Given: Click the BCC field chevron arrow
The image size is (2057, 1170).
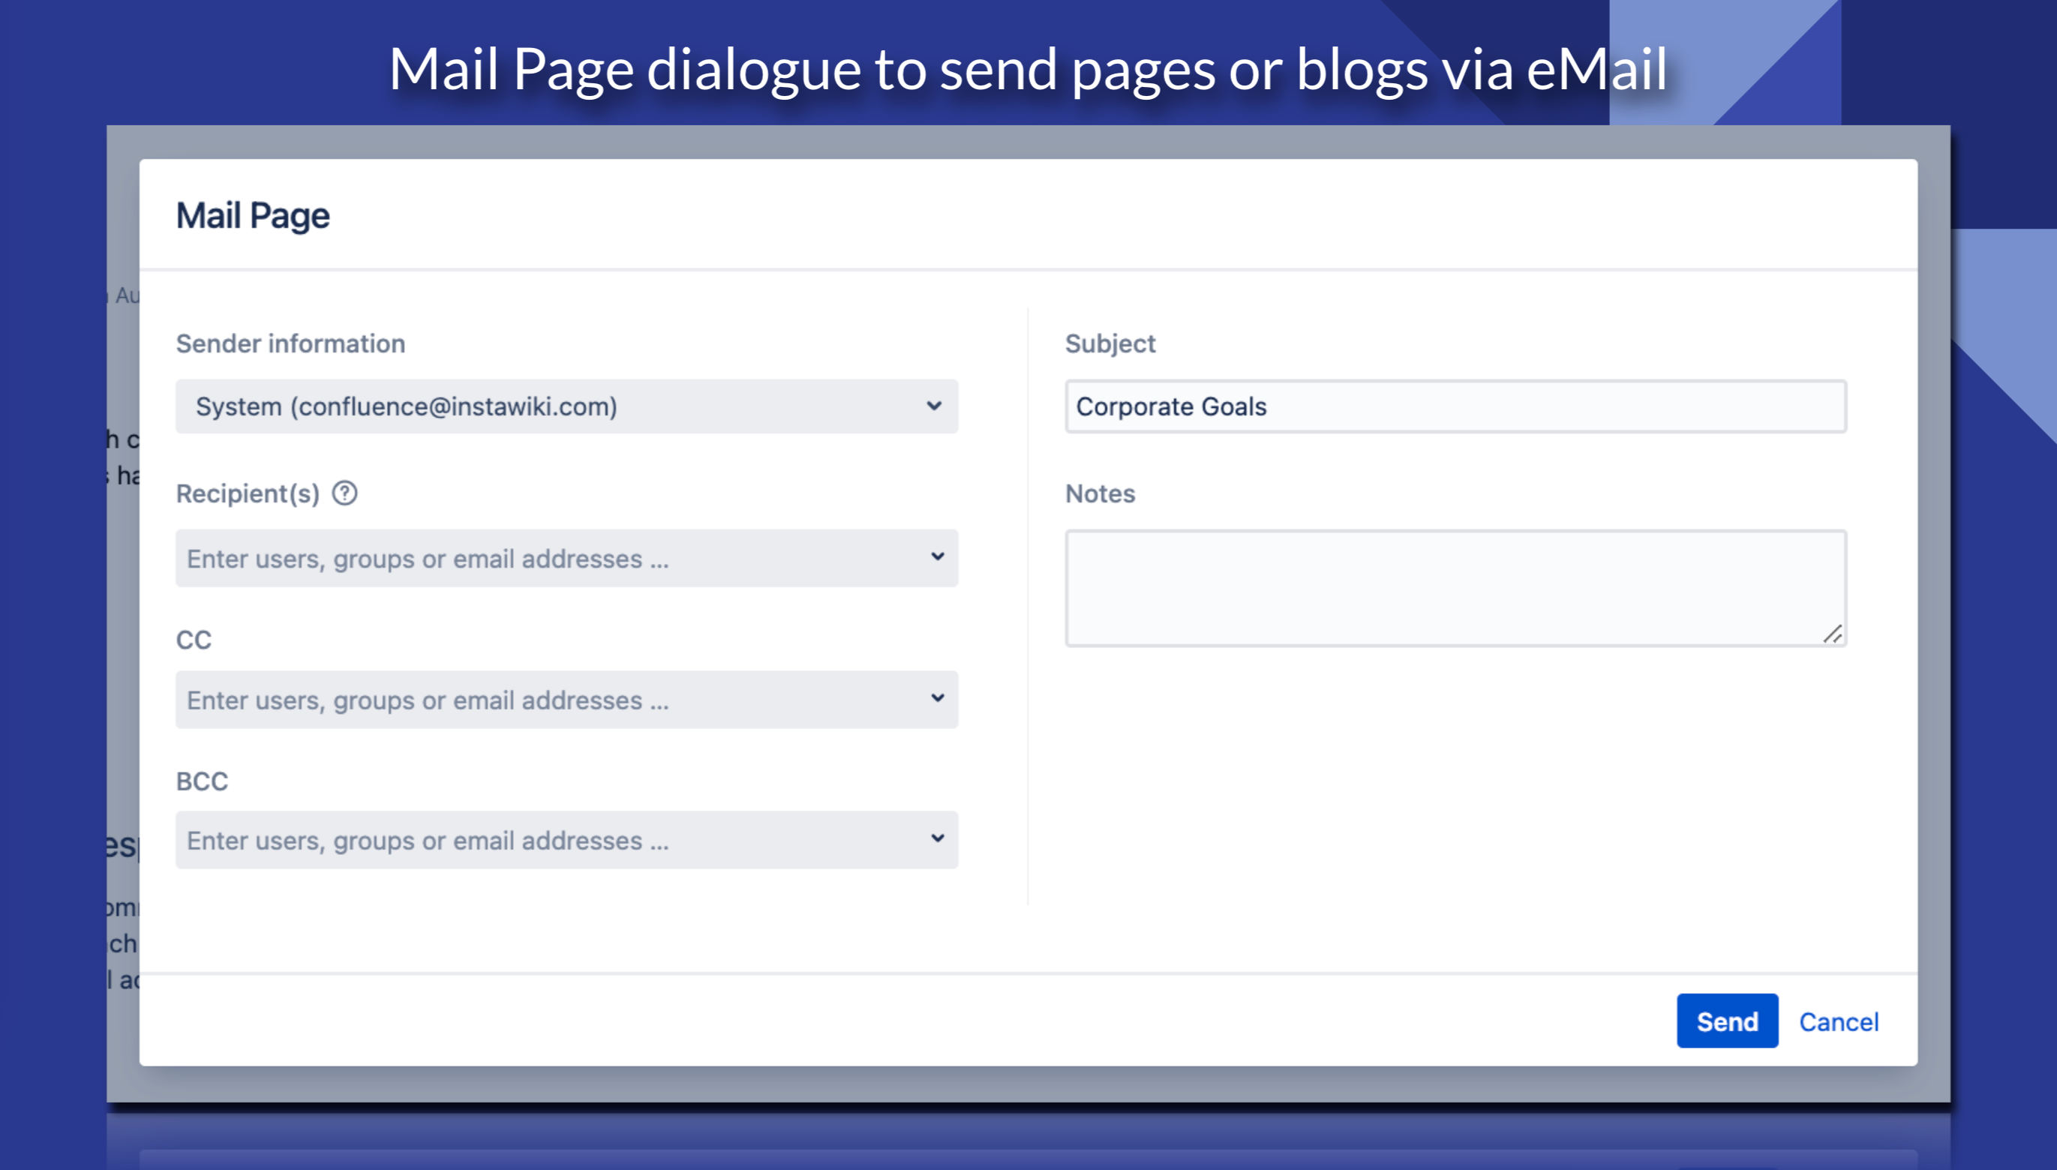Looking at the screenshot, I should pos(937,838).
